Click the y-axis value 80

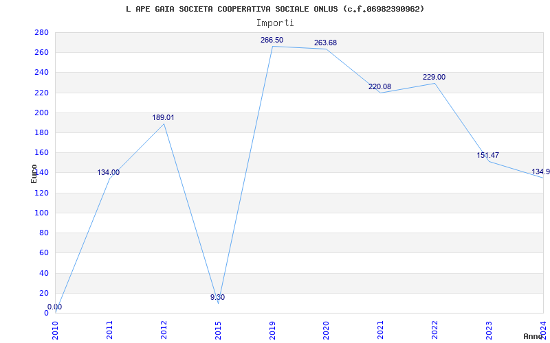point(43,233)
